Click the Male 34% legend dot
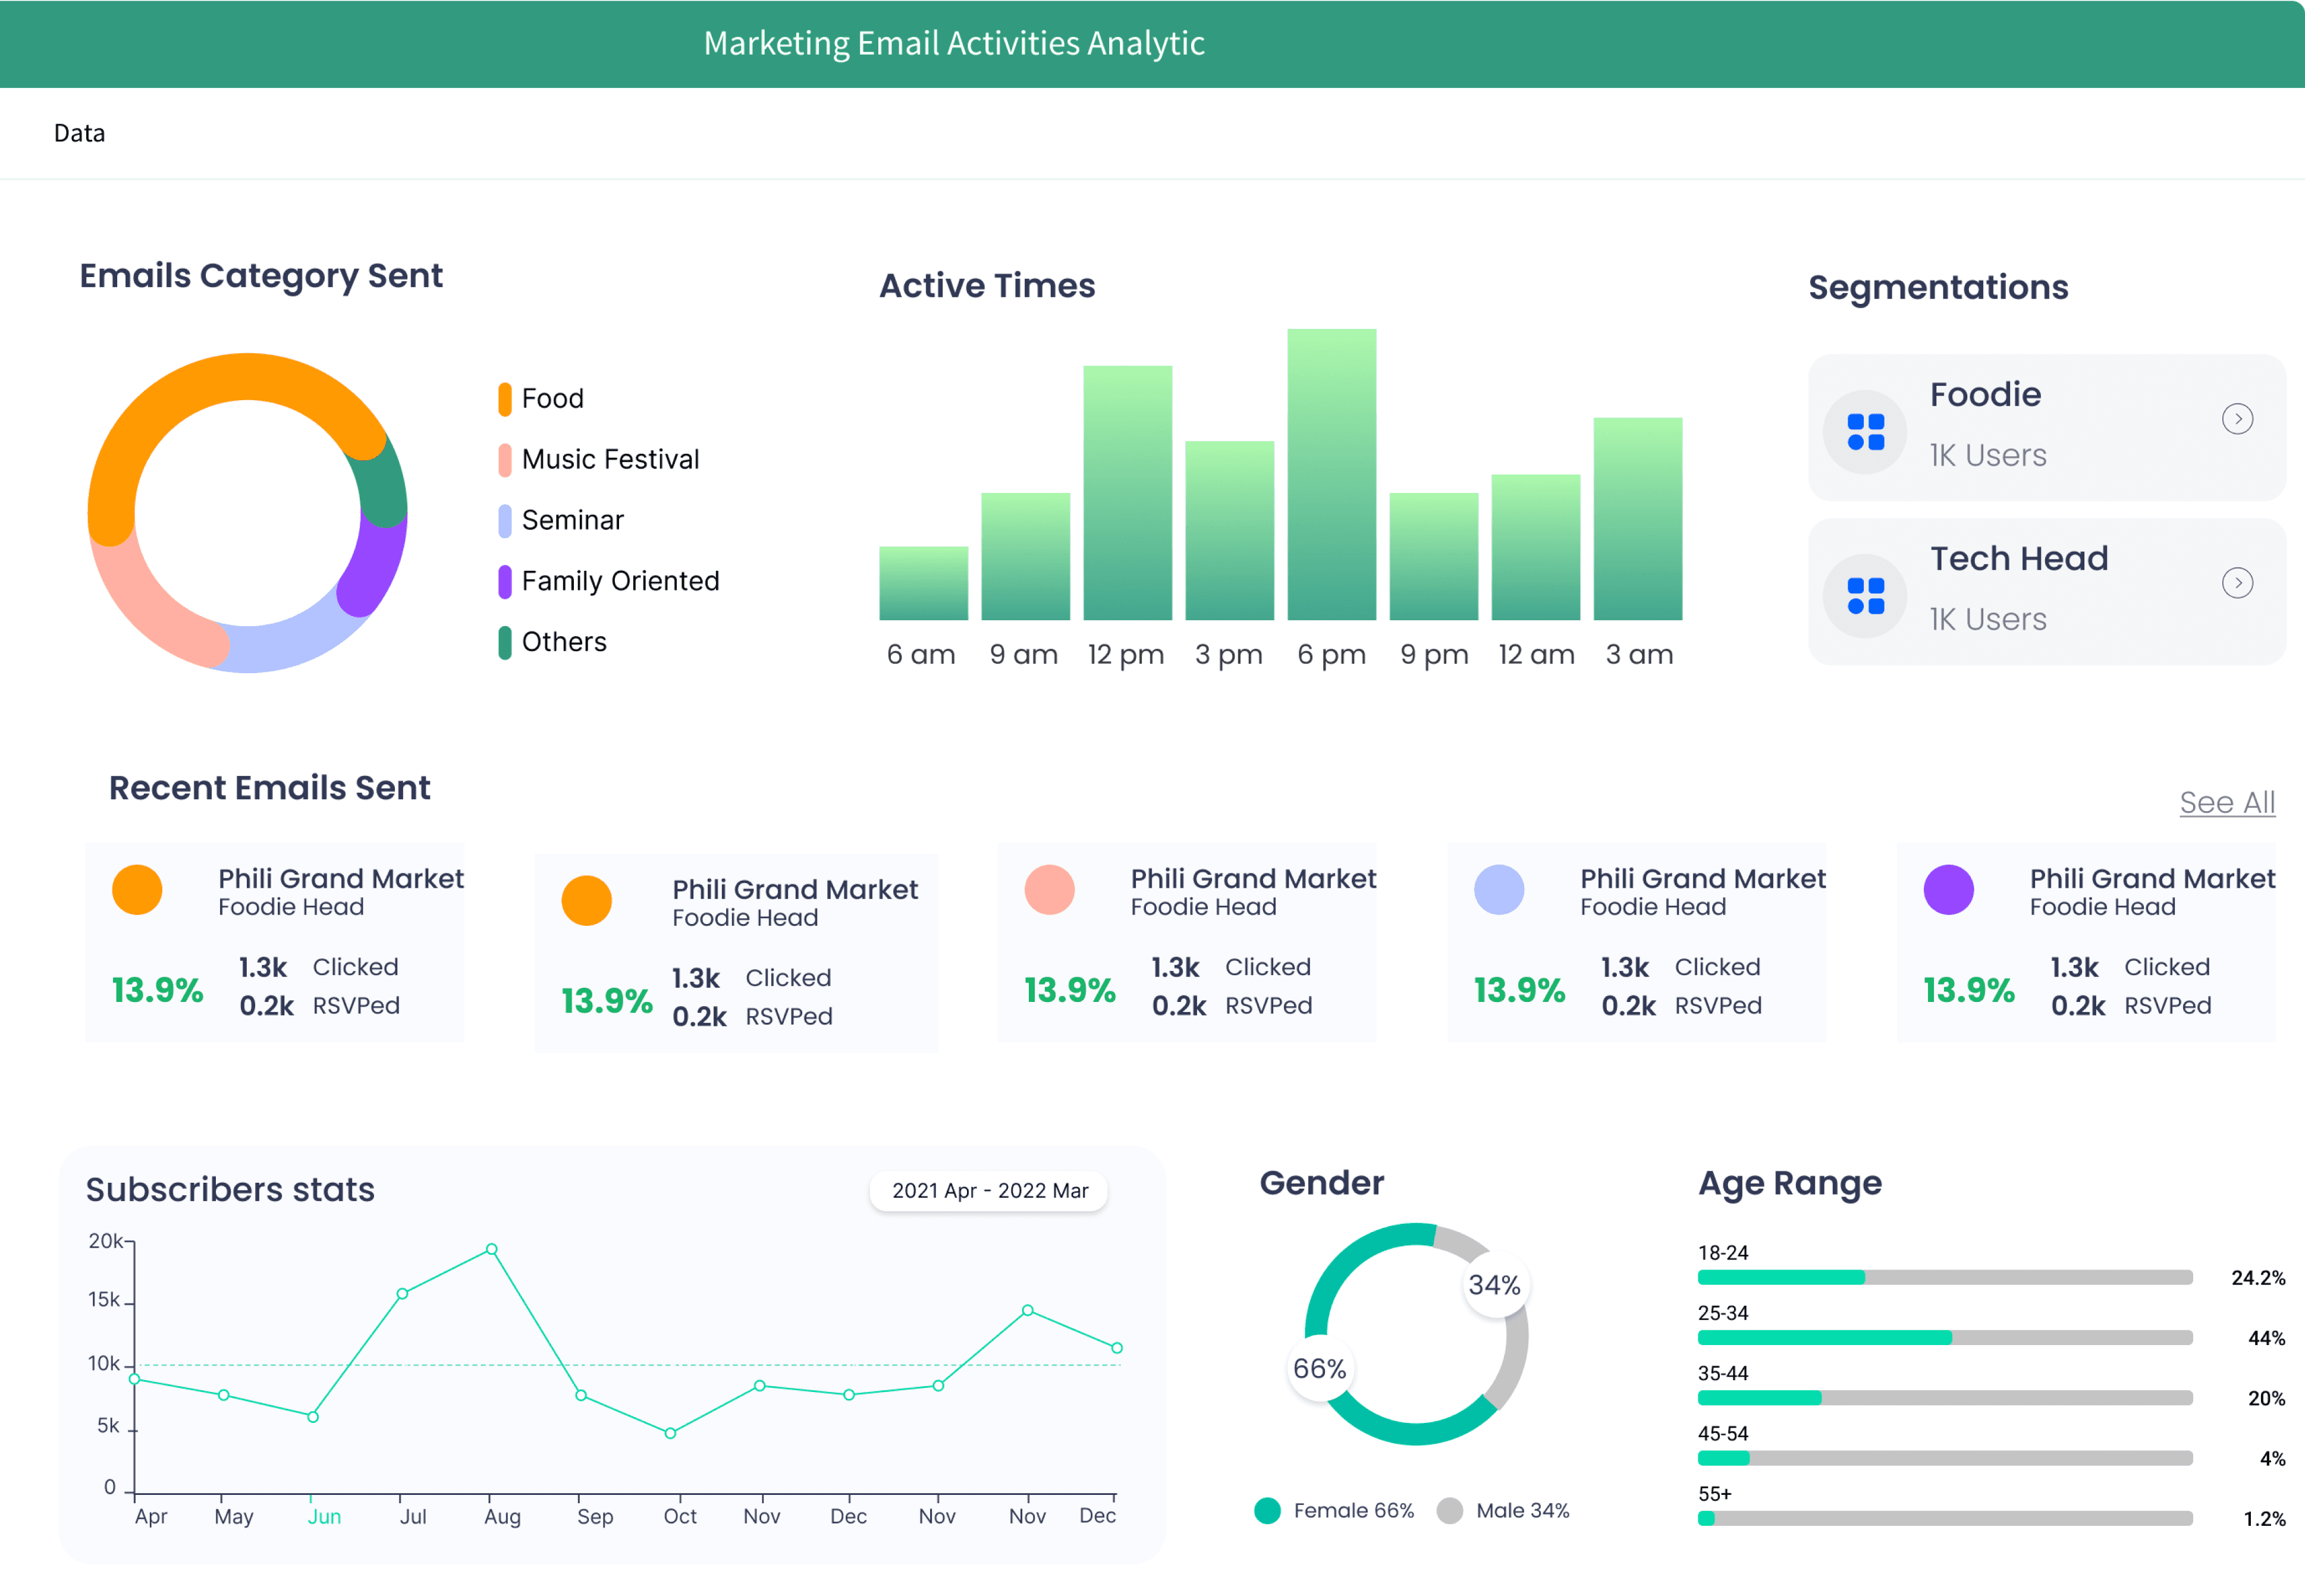Screen dimensions: 2305x1596 [1449, 1510]
